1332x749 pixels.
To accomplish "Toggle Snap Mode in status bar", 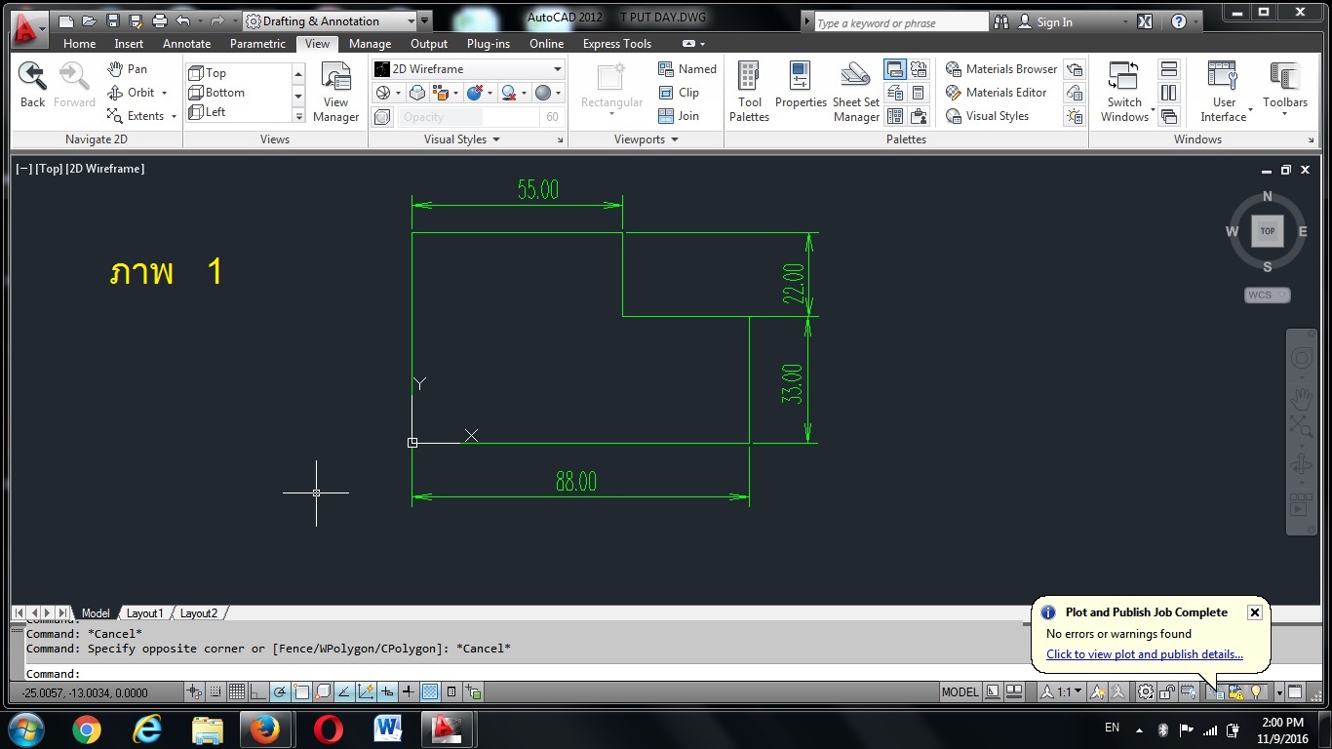I will pos(215,692).
